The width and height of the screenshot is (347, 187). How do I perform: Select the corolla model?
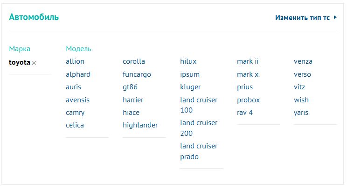click(134, 61)
